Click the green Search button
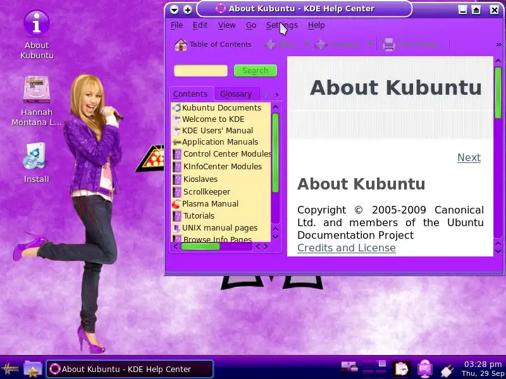This screenshot has width=506, height=379. 256,71
